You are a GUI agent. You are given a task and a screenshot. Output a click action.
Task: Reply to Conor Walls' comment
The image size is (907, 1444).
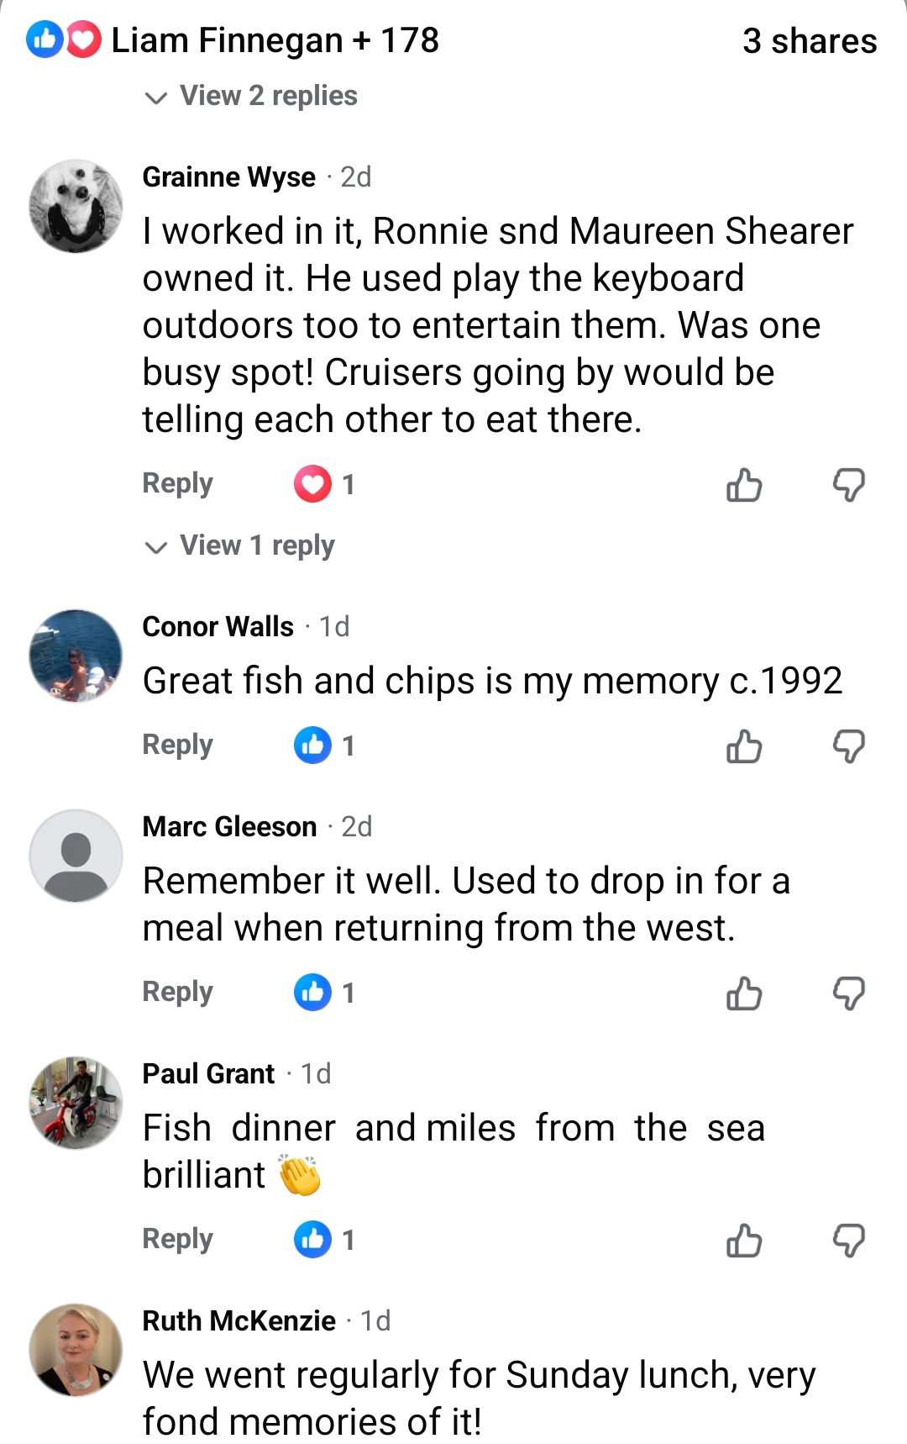(x=176, y=743)
